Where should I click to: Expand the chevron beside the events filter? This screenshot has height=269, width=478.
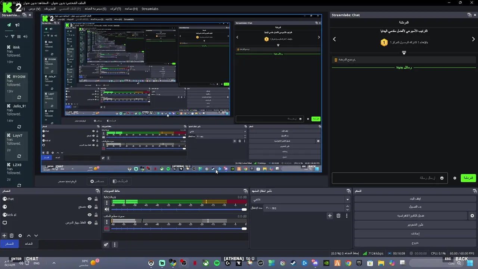6,37
